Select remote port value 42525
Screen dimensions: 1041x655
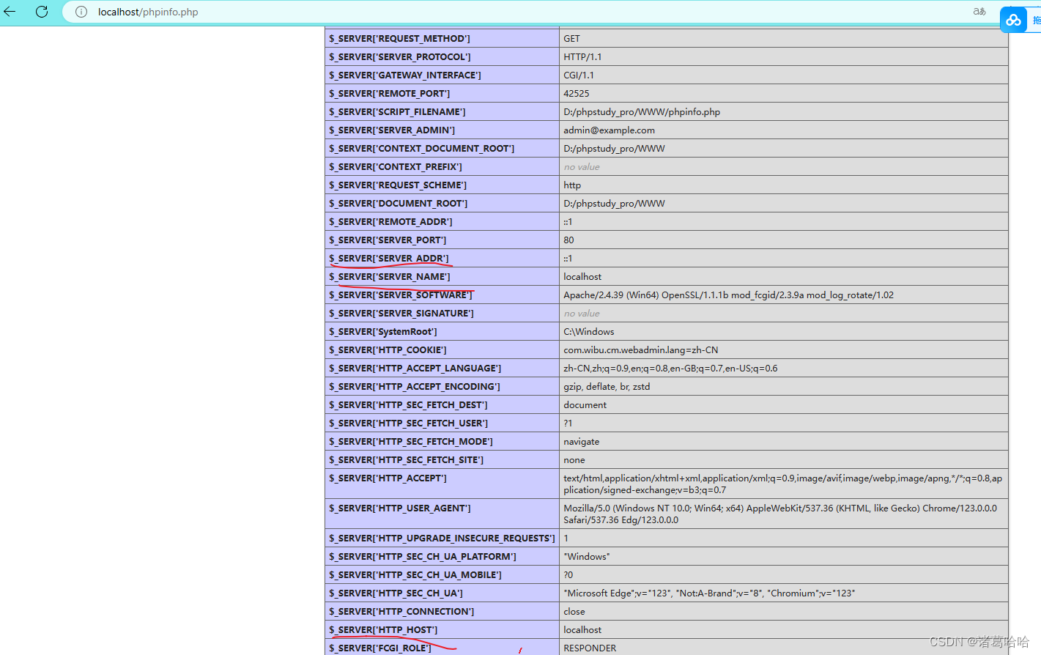point(577,93)
